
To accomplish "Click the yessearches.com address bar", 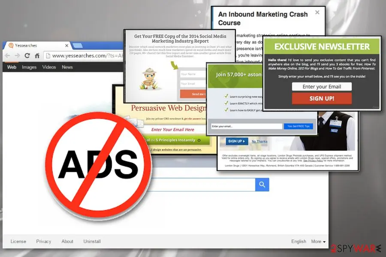I will (84, 56).
